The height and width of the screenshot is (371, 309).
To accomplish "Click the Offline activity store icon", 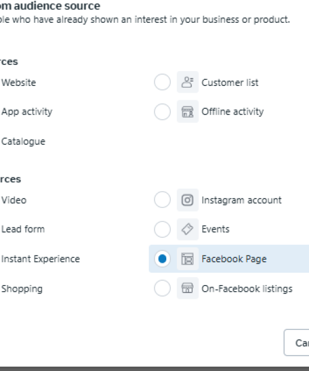I will tap(188, 111).
